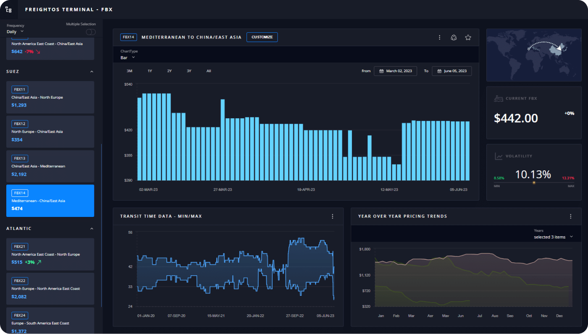Viewport: 588px width, 334px height.
Task: Select North America East Coast - China/East Asia card
Action: [x=50, y=48]
